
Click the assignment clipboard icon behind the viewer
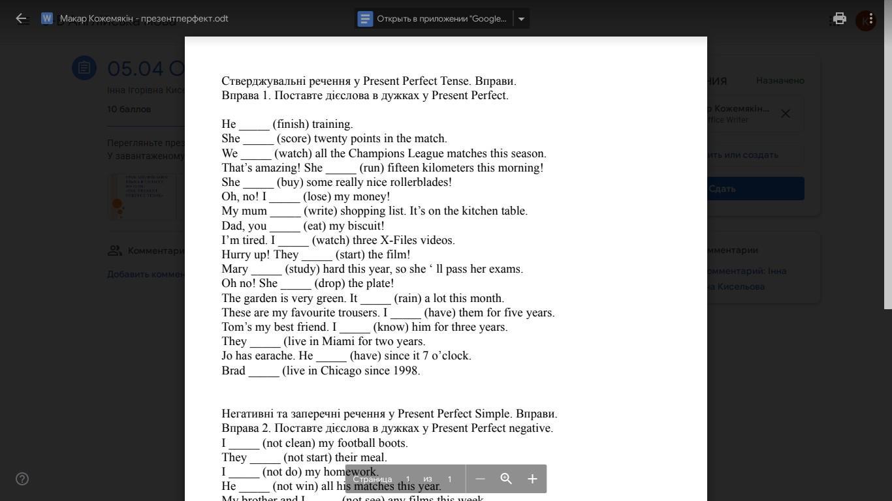point(84,68)
